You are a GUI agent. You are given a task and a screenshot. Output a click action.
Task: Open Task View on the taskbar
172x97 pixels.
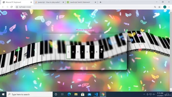pos(62,94)
